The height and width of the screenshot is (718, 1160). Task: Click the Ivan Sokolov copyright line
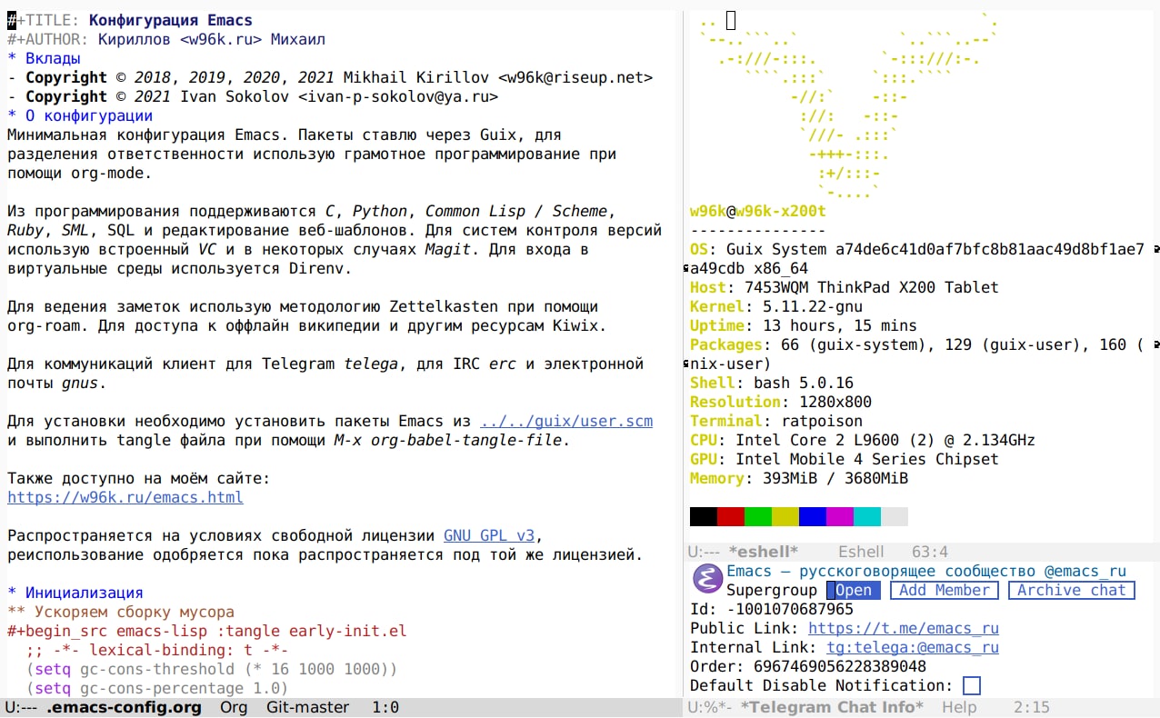tap(253, 96)
